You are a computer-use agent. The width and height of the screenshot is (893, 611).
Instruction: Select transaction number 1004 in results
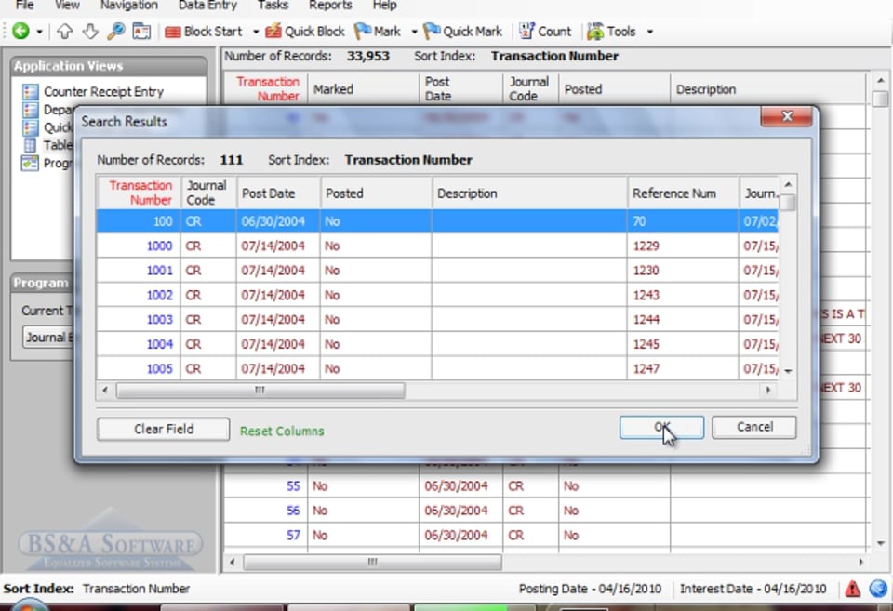(159, 344)
